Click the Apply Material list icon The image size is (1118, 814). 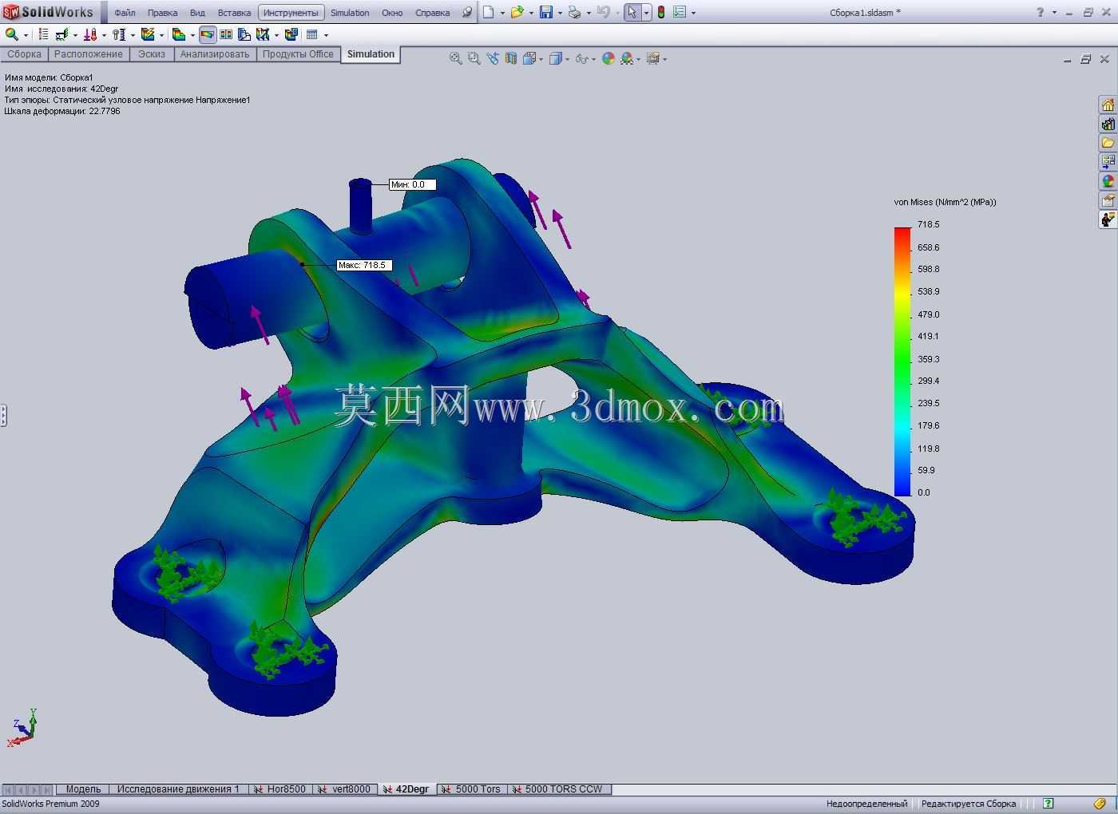pos(43,34)
